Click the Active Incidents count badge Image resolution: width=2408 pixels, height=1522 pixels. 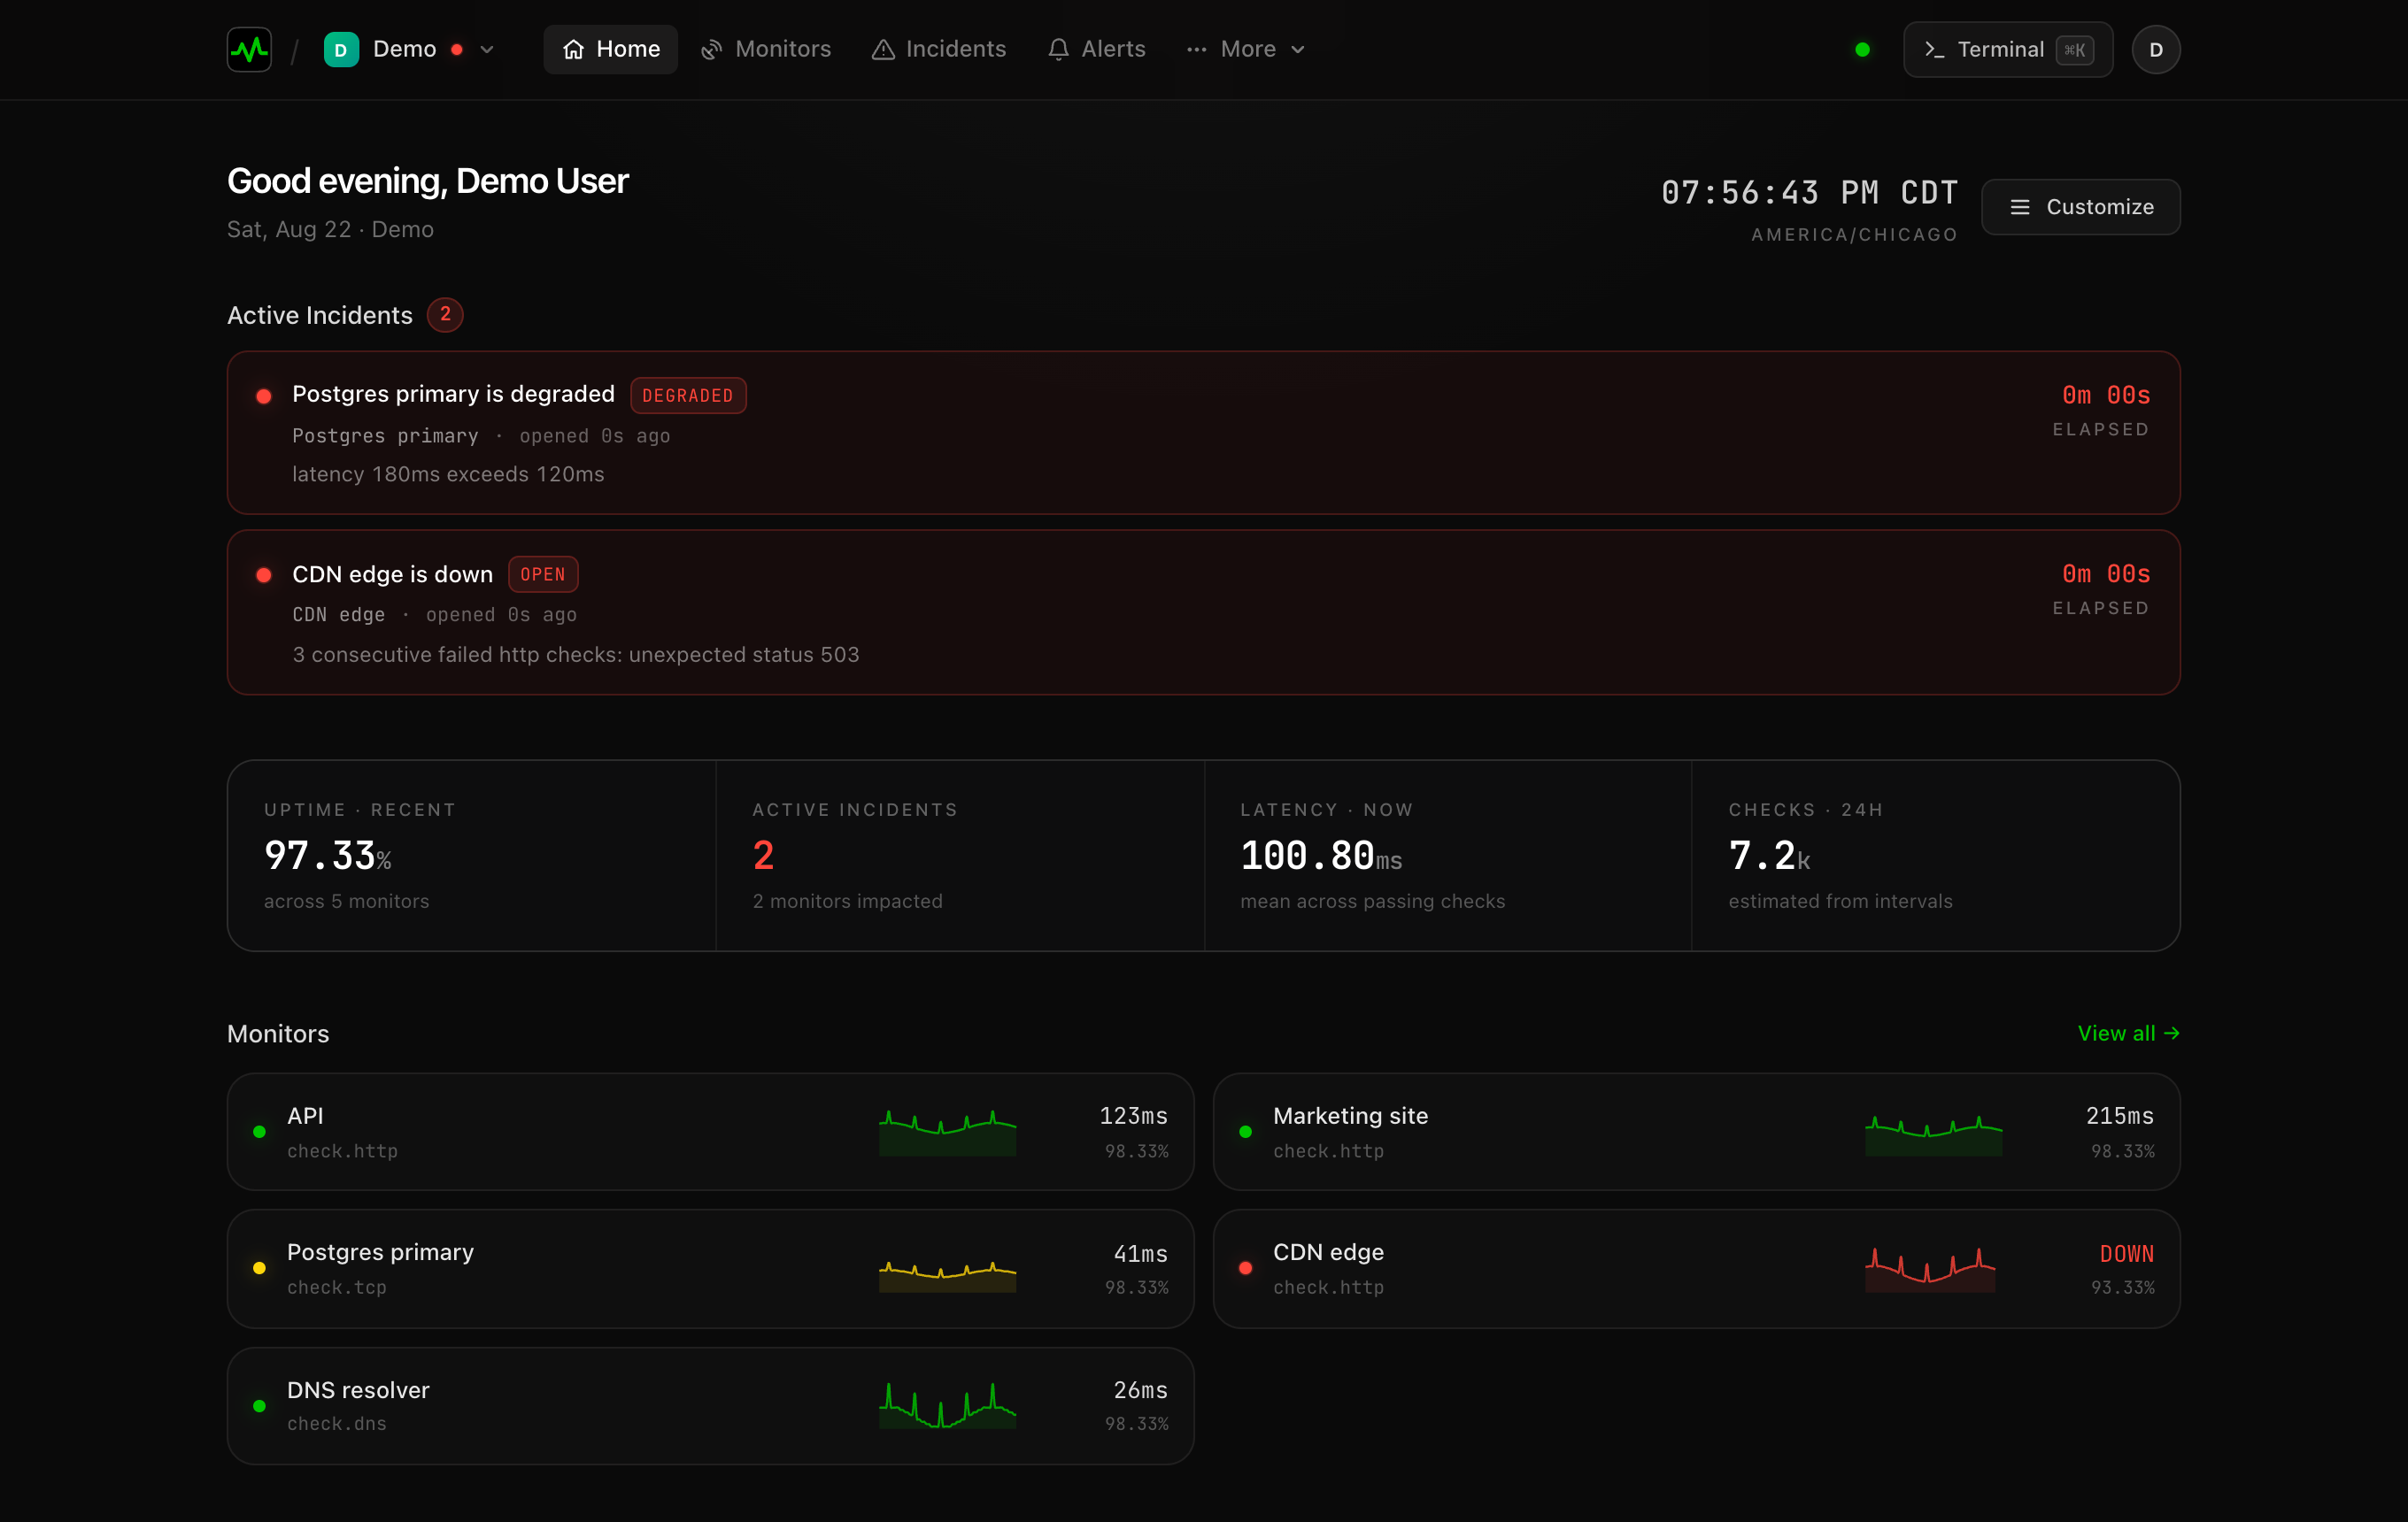point(445,315)
